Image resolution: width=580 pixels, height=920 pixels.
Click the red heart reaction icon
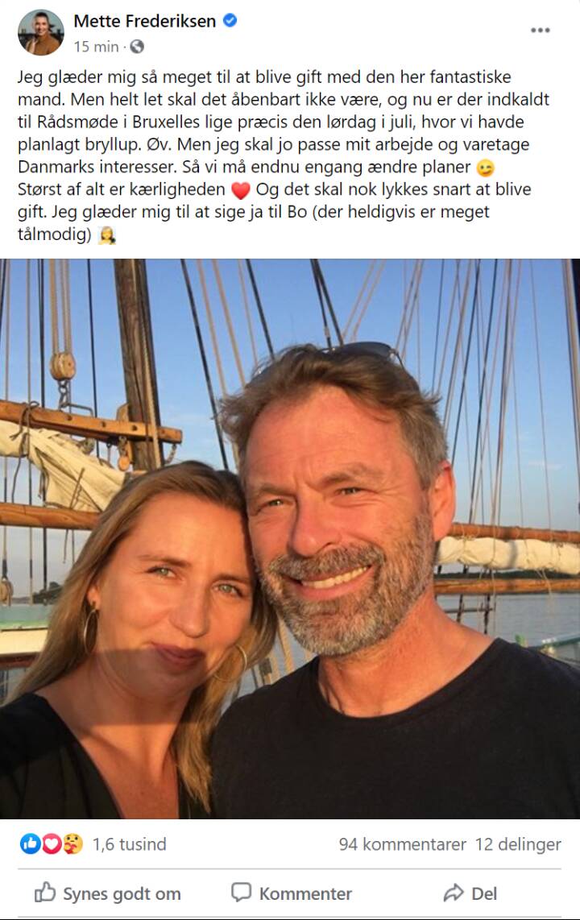click(x=52, y=843)
